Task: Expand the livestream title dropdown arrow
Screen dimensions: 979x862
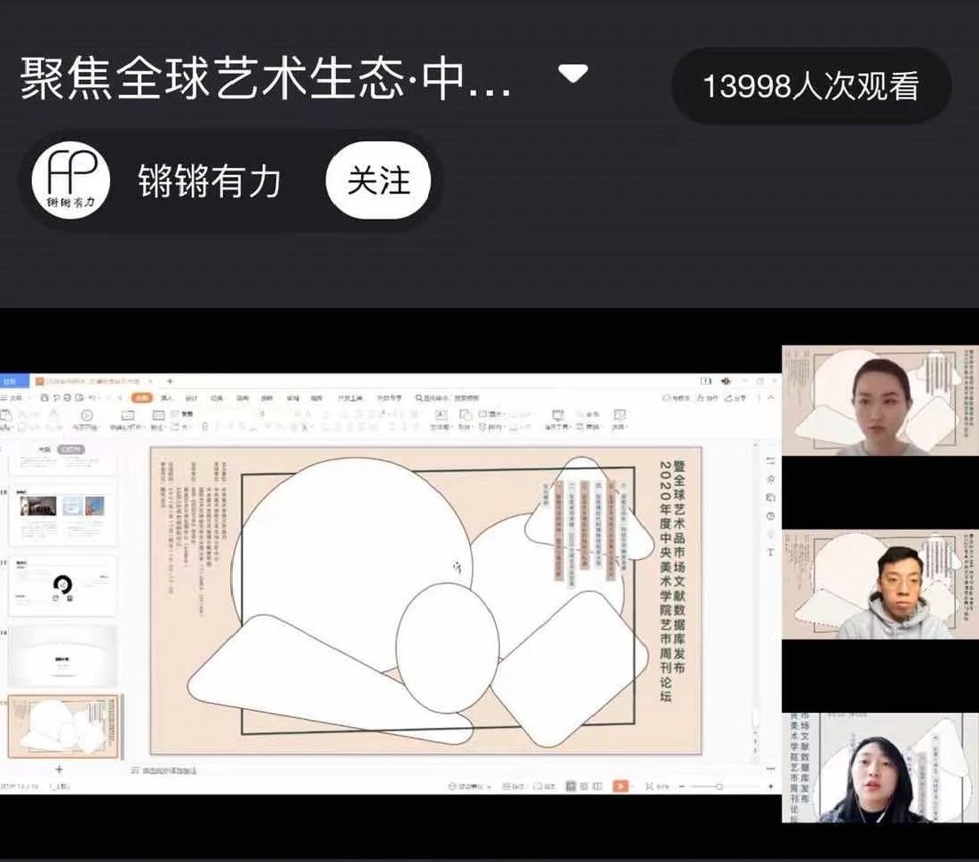Action: (x=572, y=74)
